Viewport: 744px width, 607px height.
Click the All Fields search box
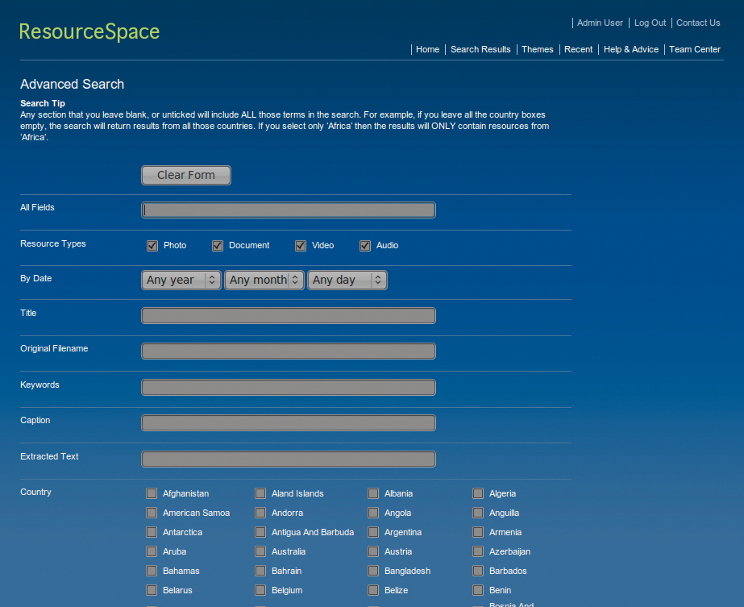(x=289, y=210)
